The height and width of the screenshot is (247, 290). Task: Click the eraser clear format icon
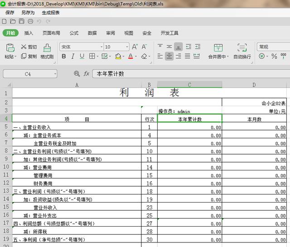click(144, 56)
